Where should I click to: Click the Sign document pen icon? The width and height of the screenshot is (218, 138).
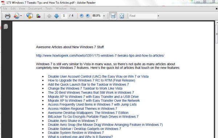(39, 16)
